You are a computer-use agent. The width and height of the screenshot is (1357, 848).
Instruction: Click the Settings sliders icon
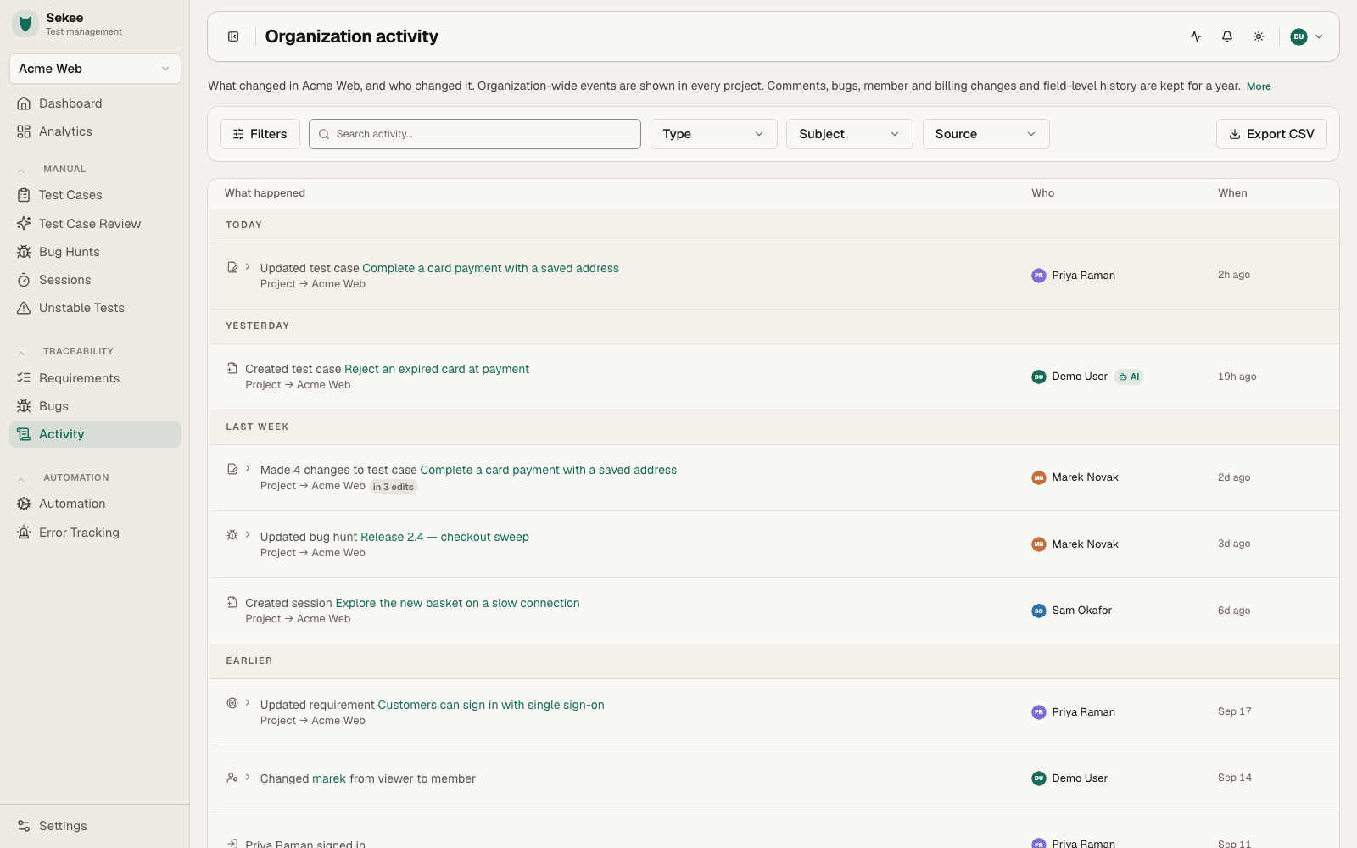[x=24, y=826]
